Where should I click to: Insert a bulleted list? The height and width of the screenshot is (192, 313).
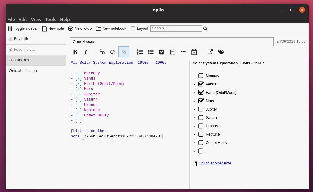pos(151,52)
